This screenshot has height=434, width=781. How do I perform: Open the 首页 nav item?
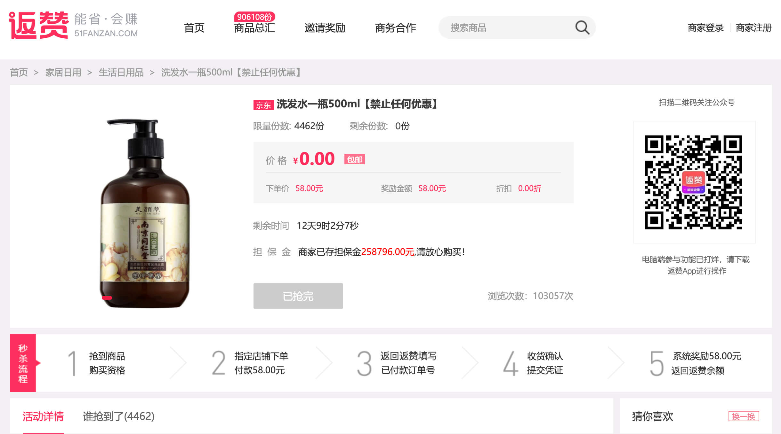(194, 28)
